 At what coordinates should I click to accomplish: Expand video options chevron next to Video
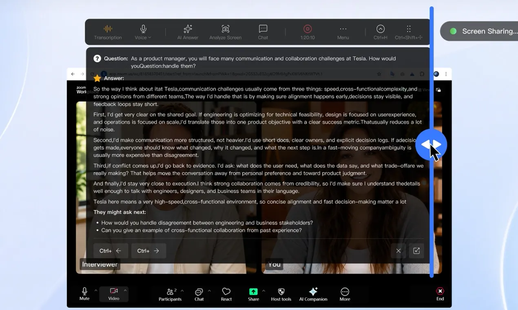click(x=125, y=291)
